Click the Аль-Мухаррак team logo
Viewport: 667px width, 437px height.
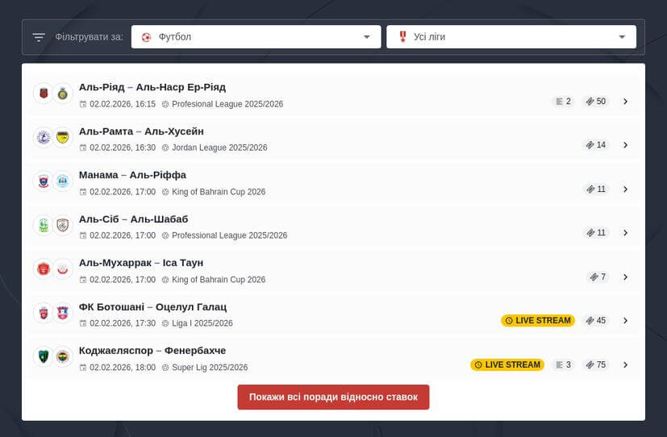pyautogui.click(x=43, y=269)
